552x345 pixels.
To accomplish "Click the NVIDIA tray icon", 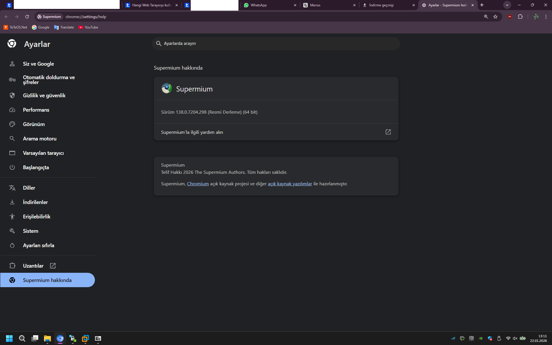I will [x=481, y=338].
